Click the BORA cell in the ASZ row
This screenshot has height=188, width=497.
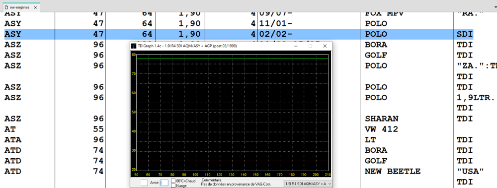(x=376, y=45)
